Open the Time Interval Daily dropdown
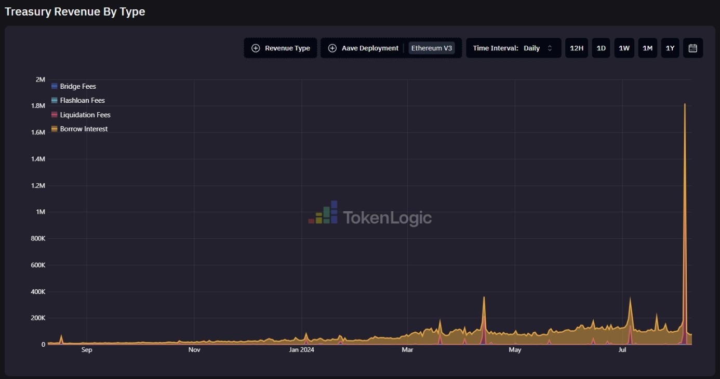Screen dimensions: 720x379 click(x=513, y=48)
